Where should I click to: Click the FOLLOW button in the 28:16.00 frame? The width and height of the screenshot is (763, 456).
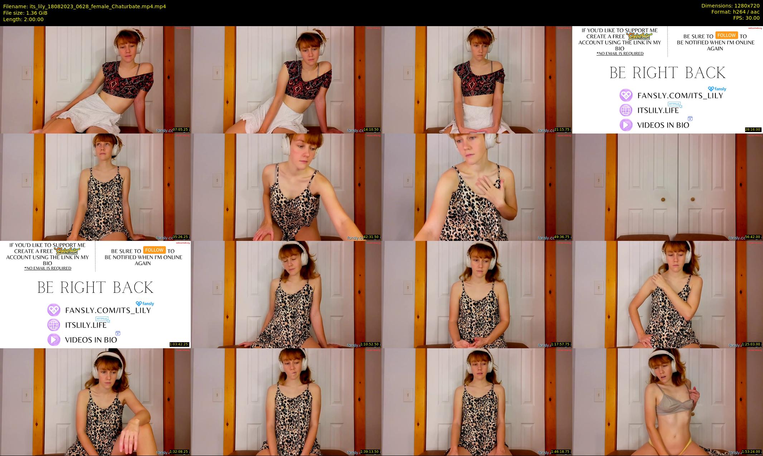pyautogui.click(x=726, y=35)
